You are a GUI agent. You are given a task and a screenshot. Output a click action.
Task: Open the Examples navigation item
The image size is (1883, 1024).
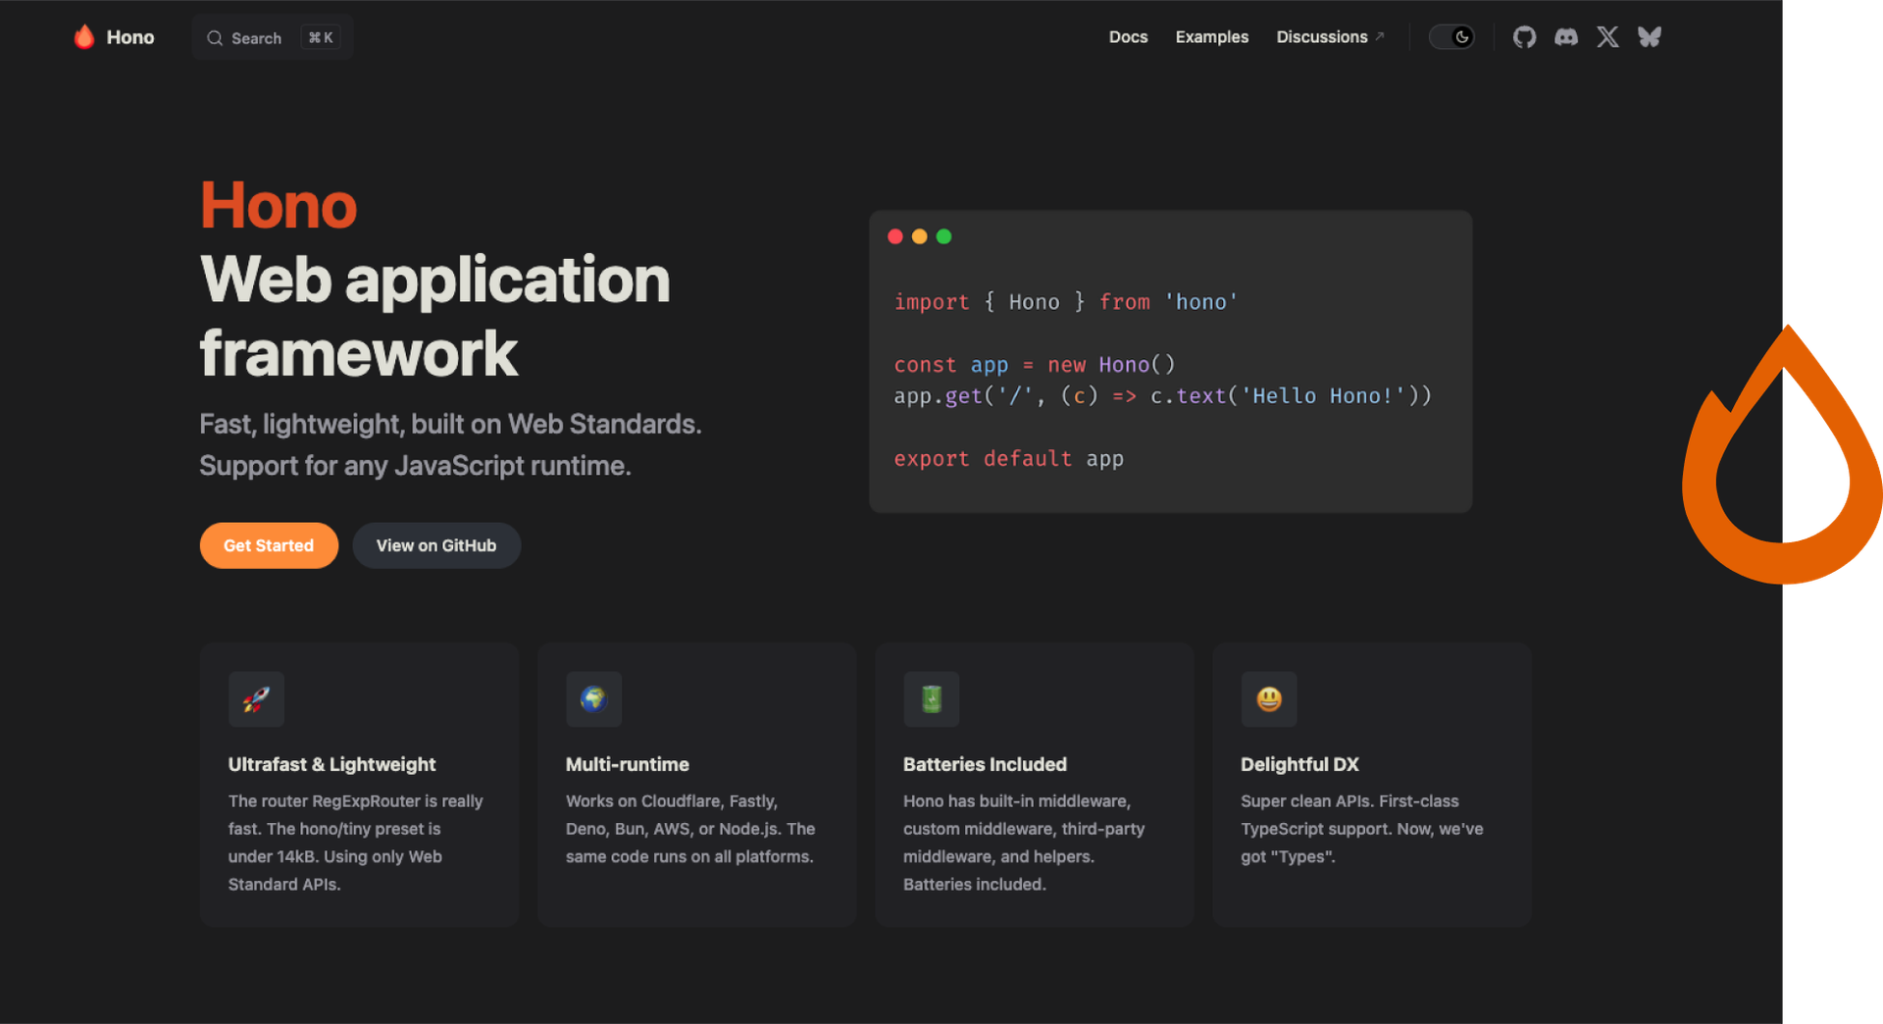1212,37
